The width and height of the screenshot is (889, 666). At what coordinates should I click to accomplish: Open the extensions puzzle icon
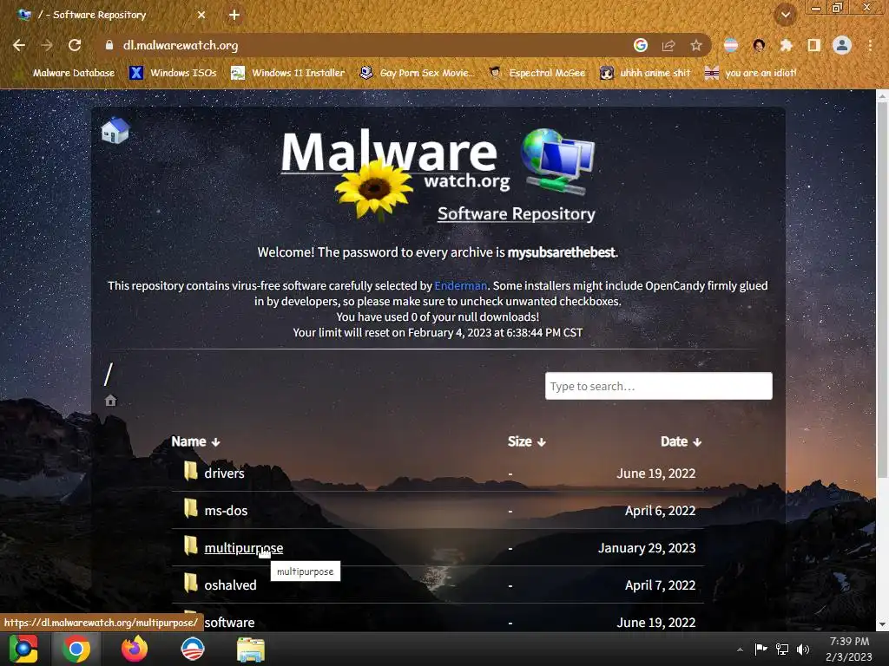[x=786, y=45]
